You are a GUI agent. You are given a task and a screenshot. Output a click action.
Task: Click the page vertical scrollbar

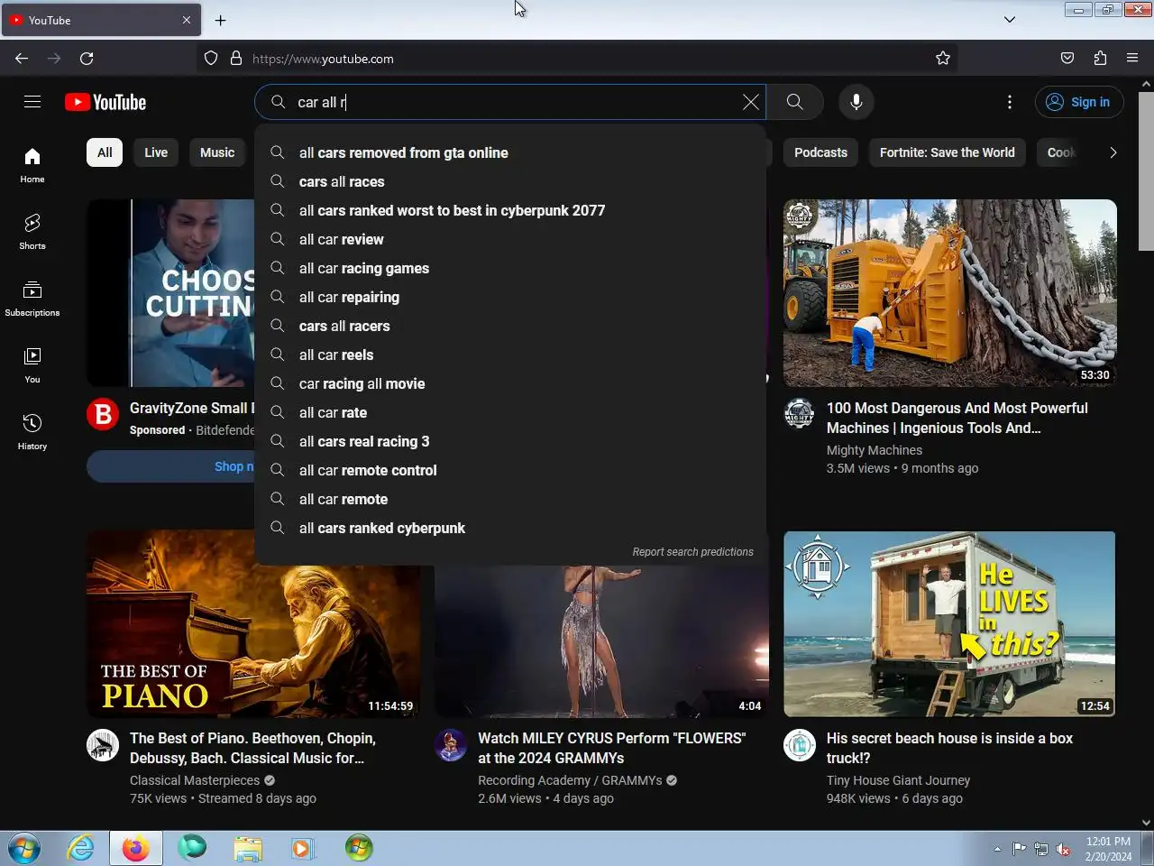1146,171
